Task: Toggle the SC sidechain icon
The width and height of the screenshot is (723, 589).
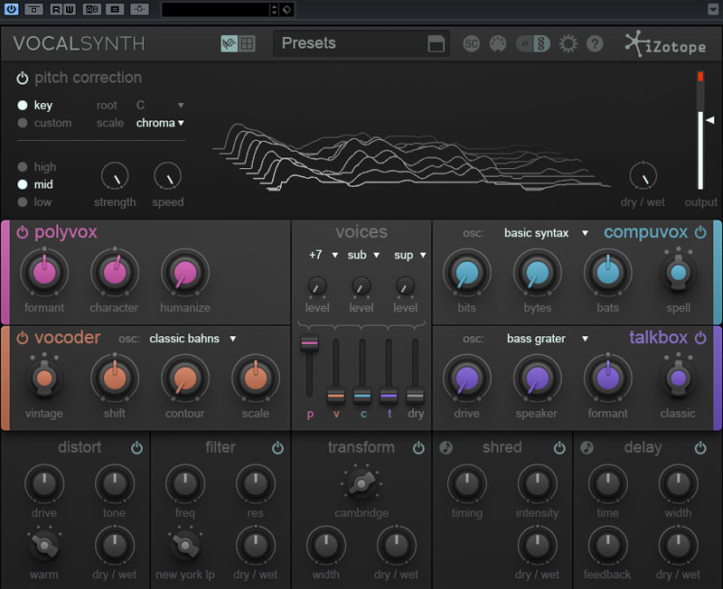Action: pyautogui.click(x=471, y=43)
